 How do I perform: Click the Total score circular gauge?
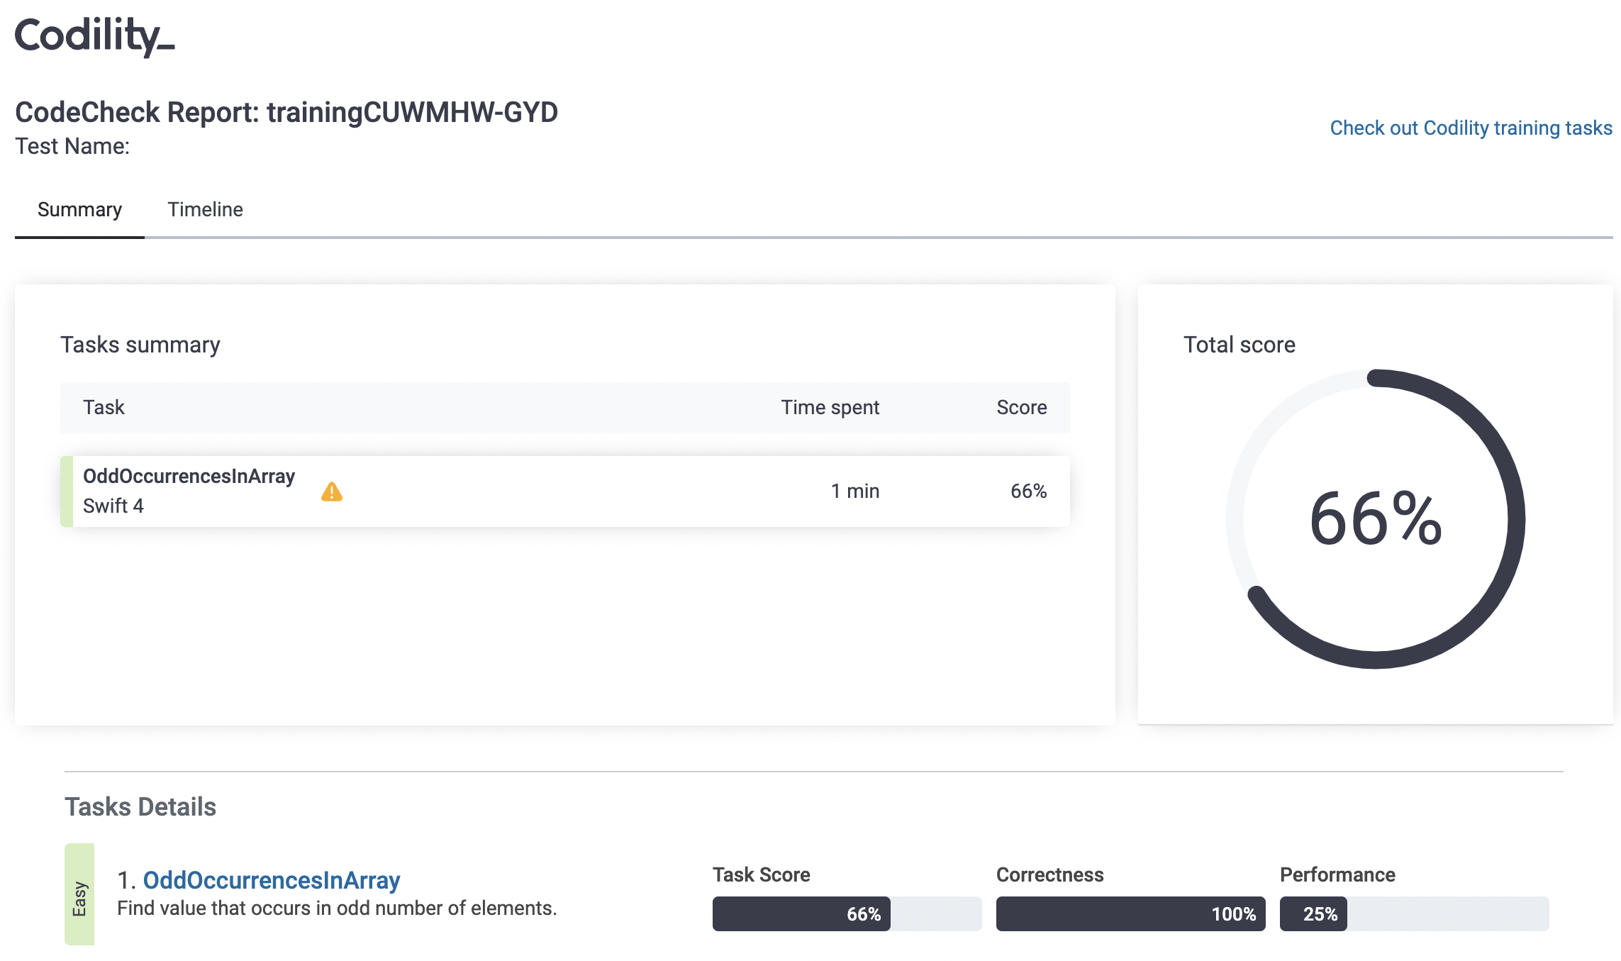click(x=1375, y=519)
